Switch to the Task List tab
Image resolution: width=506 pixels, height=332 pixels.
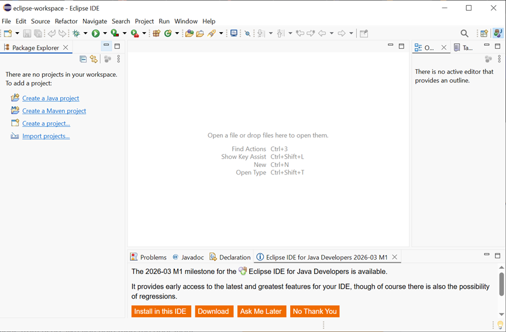click(463, 48)
